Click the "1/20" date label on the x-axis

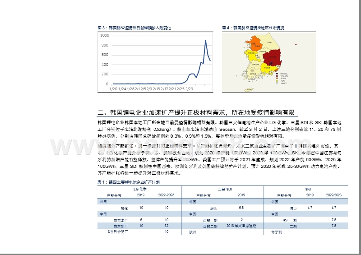pyautogui.click(x=113, y=89)
